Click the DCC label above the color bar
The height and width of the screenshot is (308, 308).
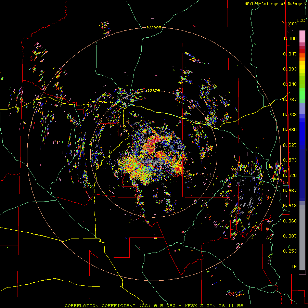[301, 21]
